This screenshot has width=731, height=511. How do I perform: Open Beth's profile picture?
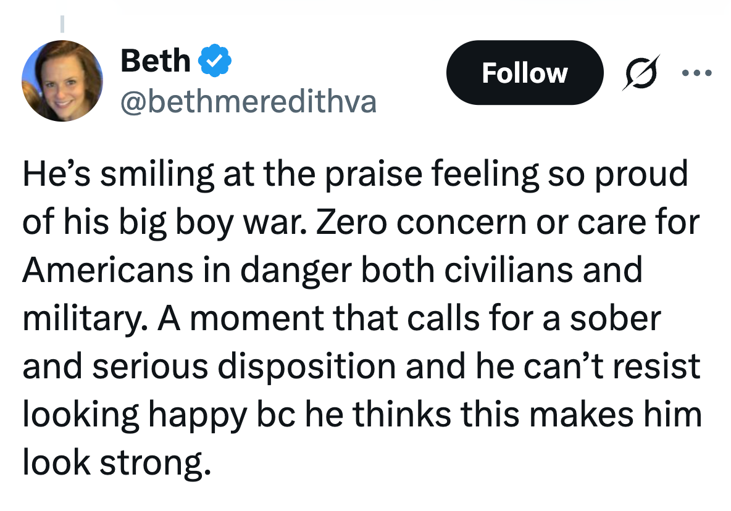[62, 81]
